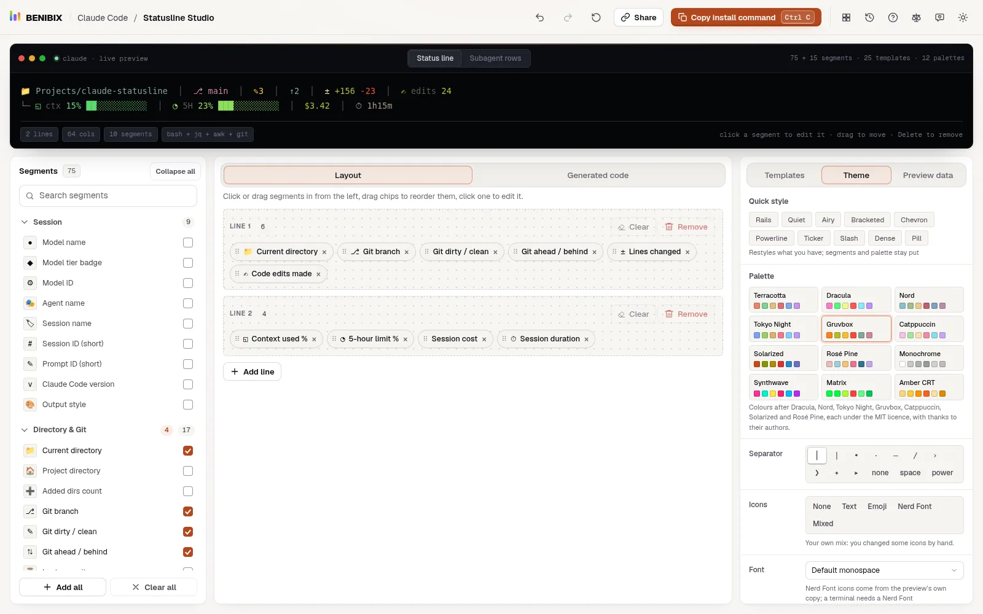Viewport: 983px width, 614px height.
Task: Toggle the sun light-mode icon
Action: tap(963, 18)
